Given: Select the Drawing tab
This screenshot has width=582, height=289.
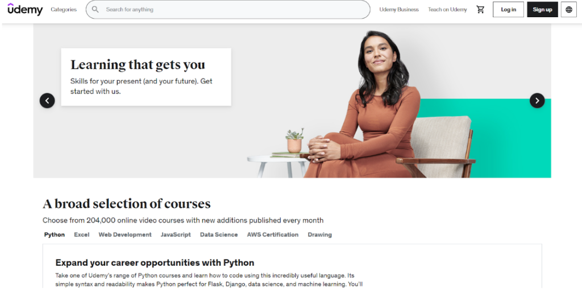Looking at the screenshot, I should (x=319, y=235).
